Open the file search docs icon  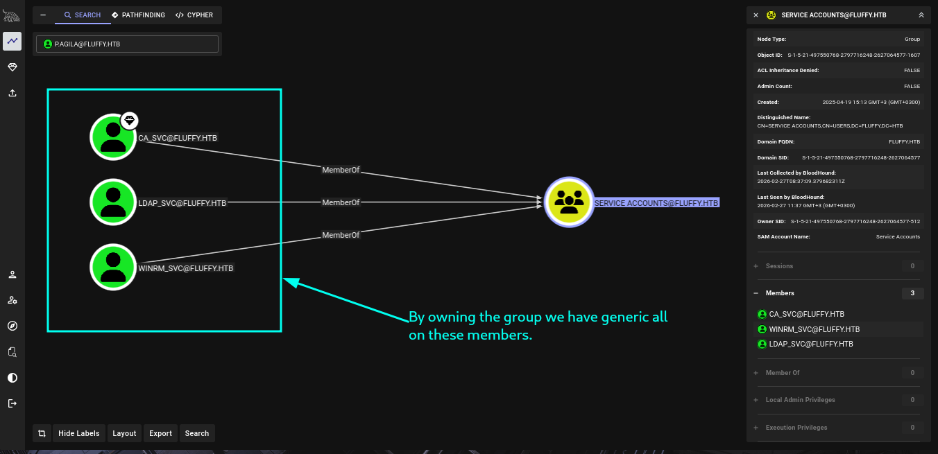coord(12,352)
